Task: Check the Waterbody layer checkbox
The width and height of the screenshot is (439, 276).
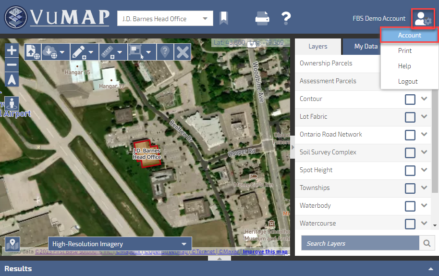Action: coord(410,206)
